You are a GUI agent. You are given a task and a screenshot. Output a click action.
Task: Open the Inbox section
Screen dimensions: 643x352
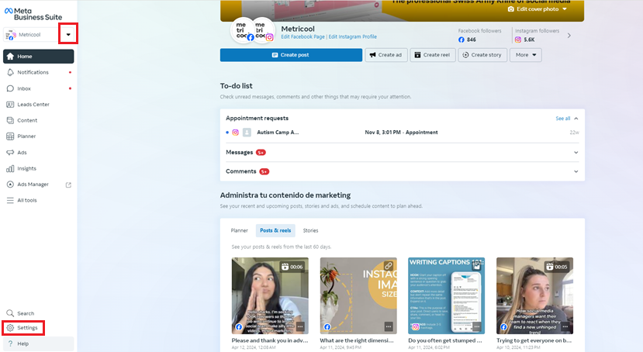coord(24,88)
